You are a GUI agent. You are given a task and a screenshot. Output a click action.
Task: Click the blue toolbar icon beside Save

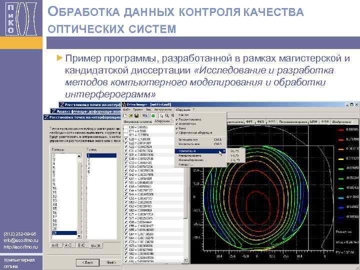(x=145, y=115)
